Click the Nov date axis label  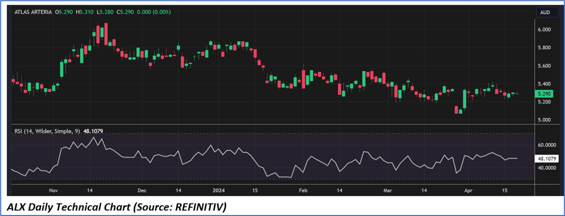[53, 190]
